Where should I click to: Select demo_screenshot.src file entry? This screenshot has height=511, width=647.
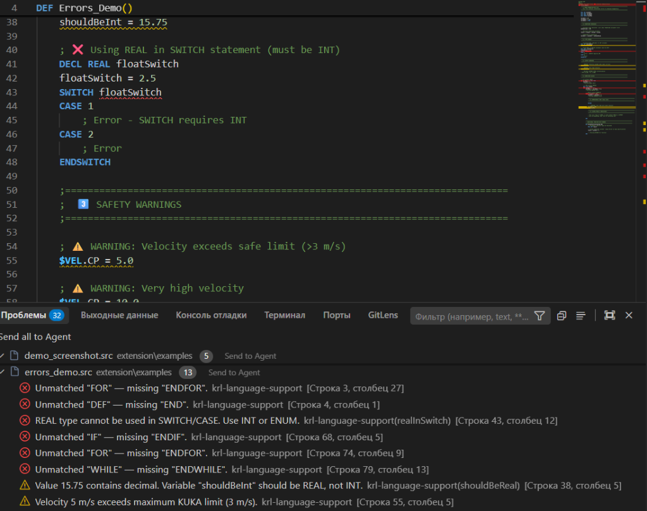(x=68, y=356)
